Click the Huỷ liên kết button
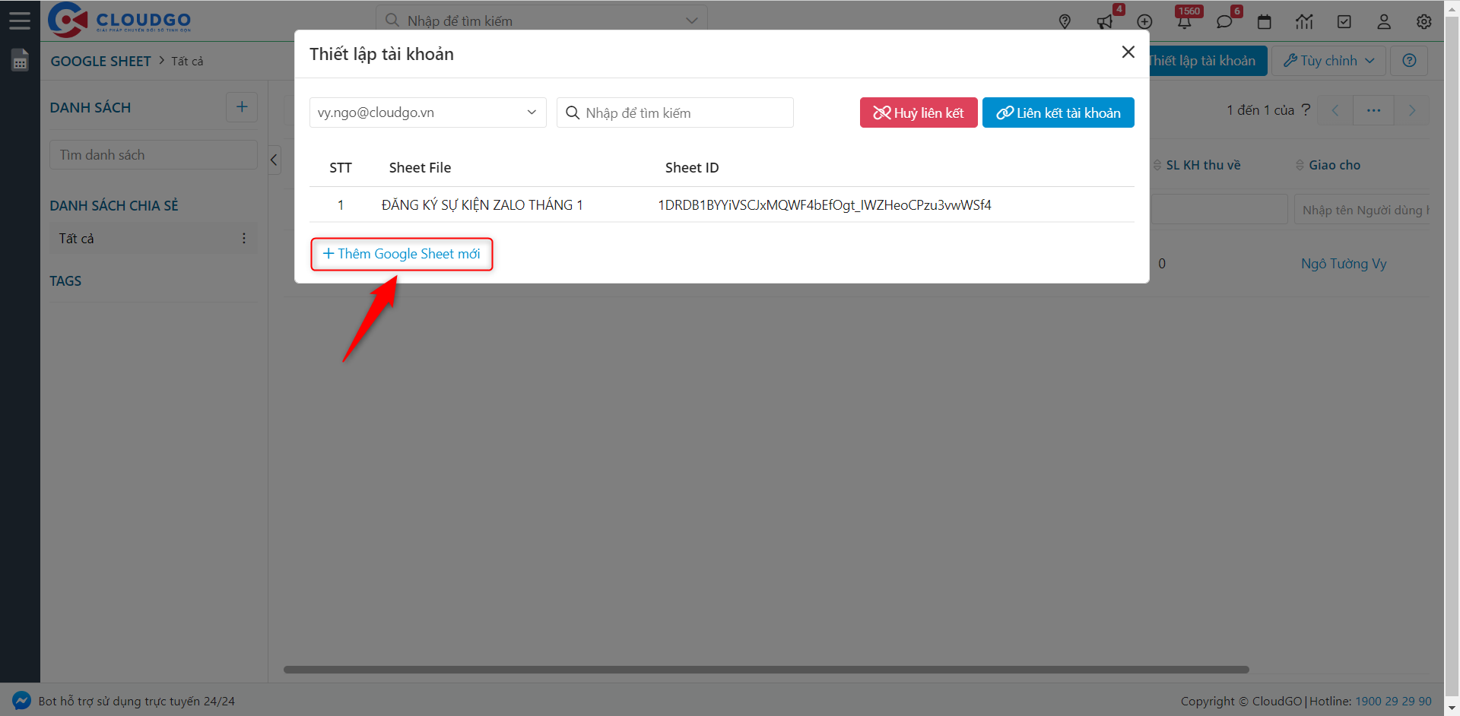This screenshot has width=1460, height=716. point(919,112)
